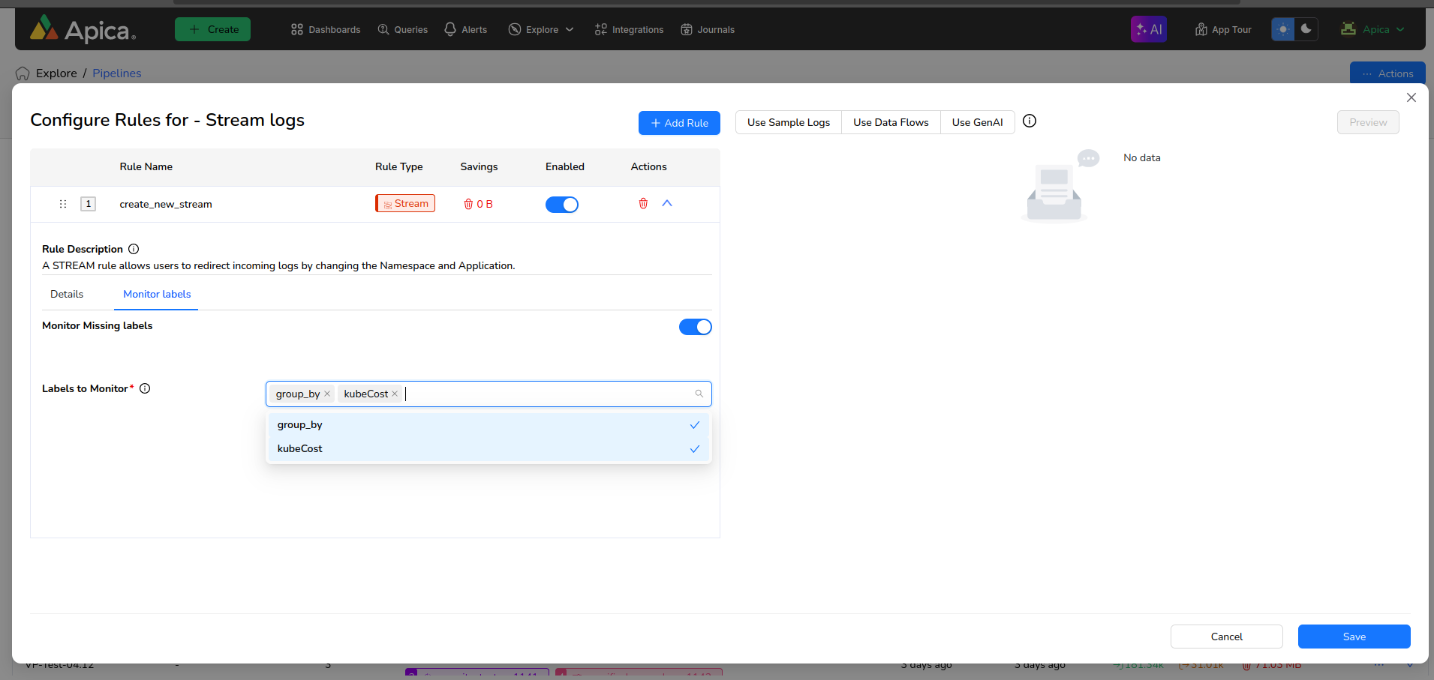This screenshot has width=1434, height=680.
Task: Click the Add Rule button
Action: coord(679,123)
